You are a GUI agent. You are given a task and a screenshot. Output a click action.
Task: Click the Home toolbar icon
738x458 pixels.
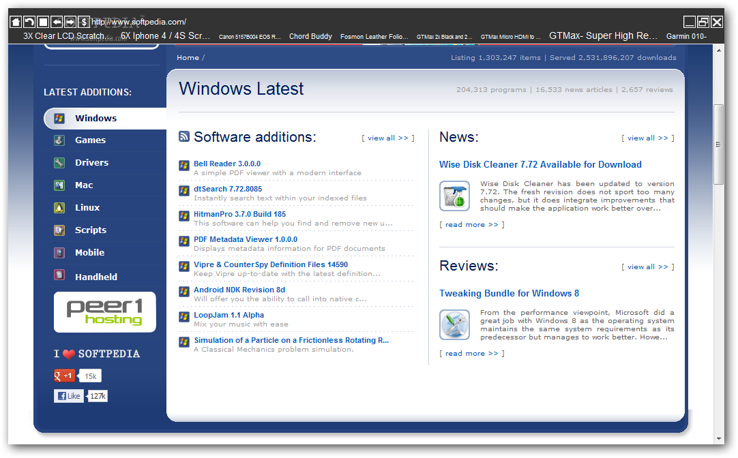click(x=16, y=22)
